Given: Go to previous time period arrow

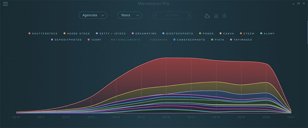Looking at the screenshot, I should pos(156,15).
